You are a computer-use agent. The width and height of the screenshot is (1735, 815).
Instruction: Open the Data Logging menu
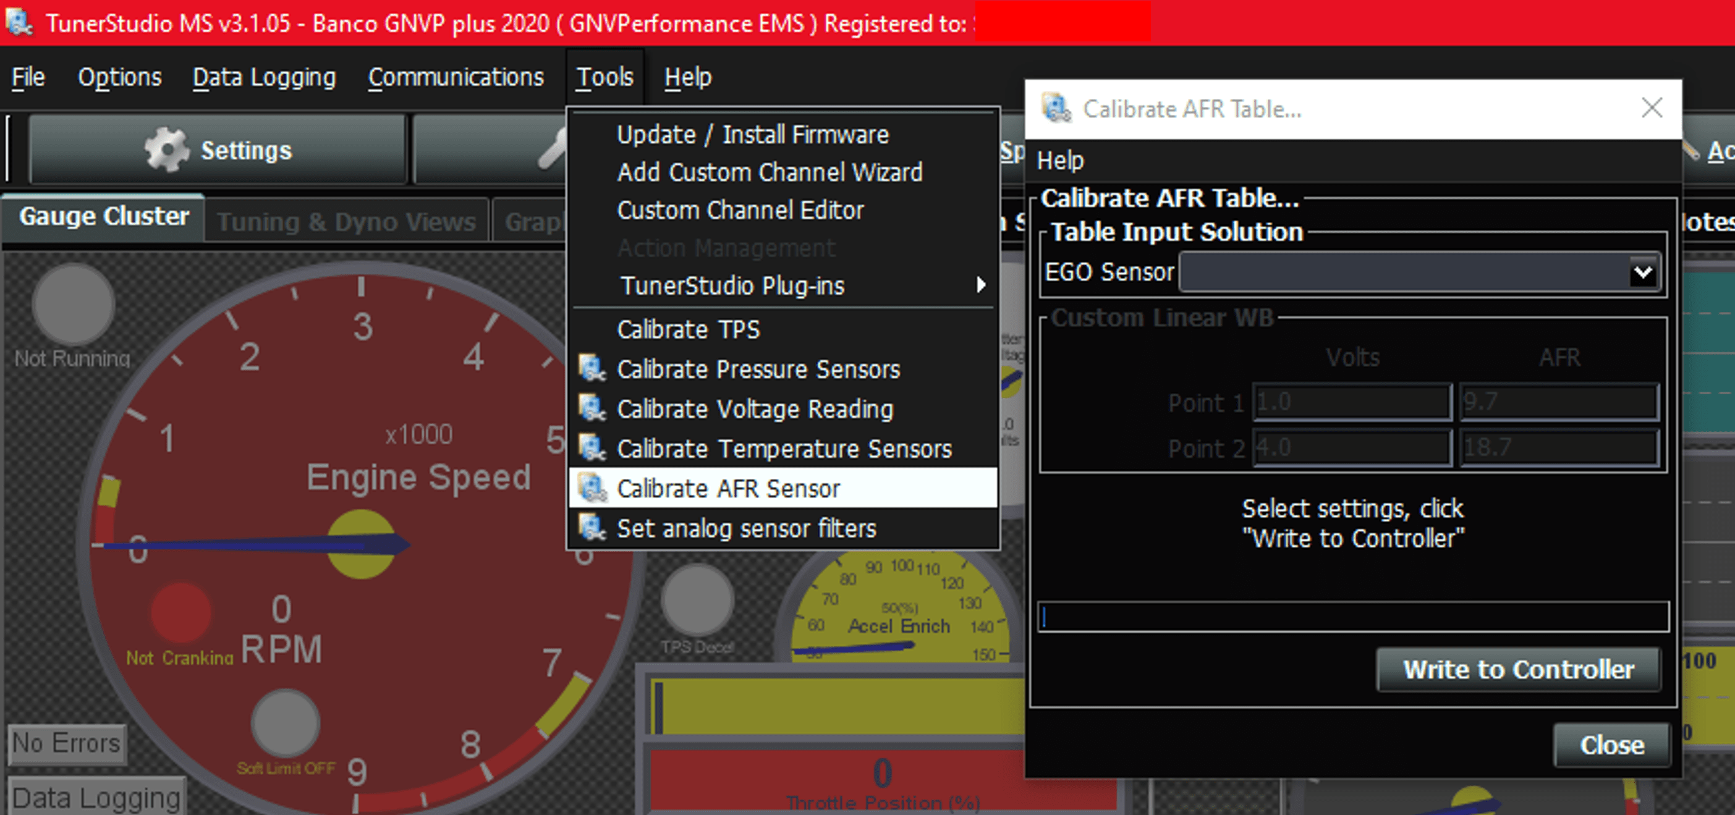click(264, 77)
